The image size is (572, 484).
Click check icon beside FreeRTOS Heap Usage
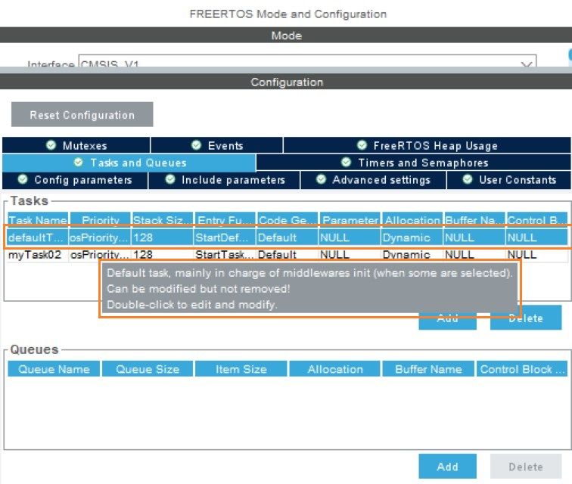[x=362, y=145]
